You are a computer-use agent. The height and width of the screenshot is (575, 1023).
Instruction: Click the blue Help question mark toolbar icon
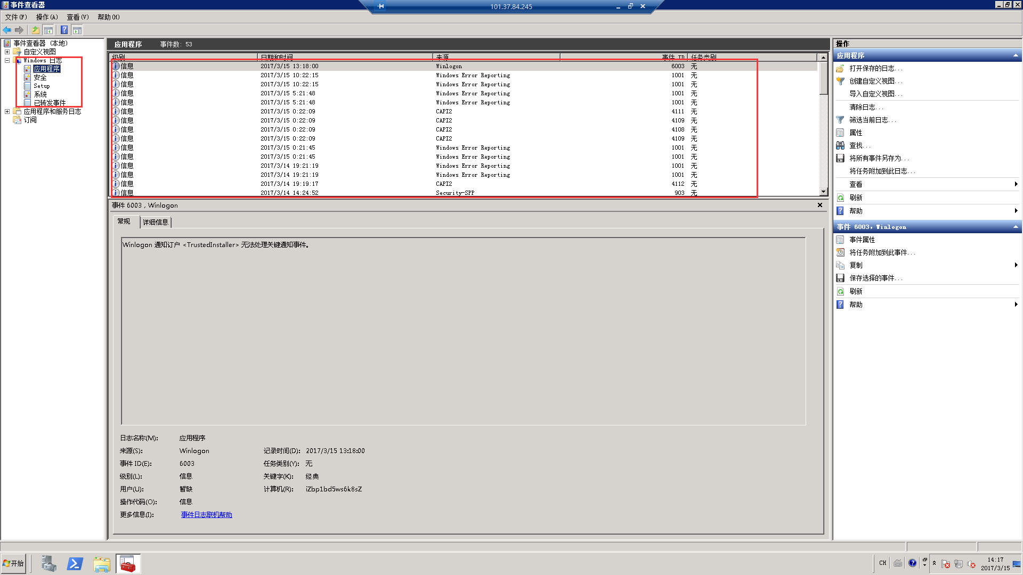[64, 30]
